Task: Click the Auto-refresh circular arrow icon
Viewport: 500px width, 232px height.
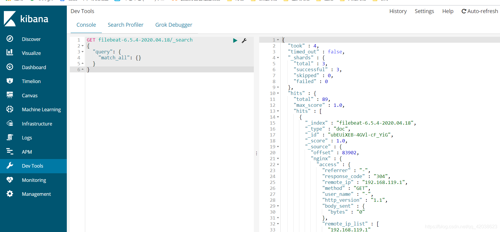Action: pos(464,11)
